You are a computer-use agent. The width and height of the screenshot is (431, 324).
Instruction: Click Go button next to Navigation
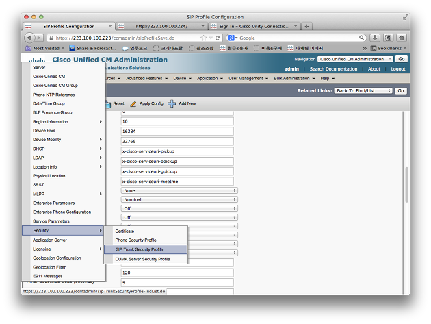(x=402, y=59)
